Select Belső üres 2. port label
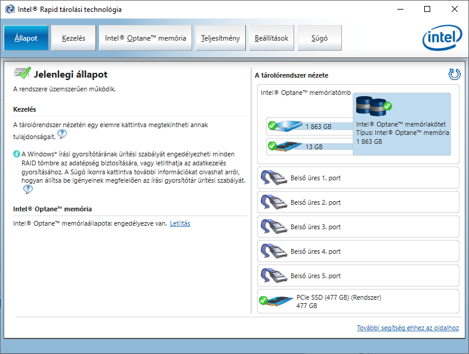 (x=316, y=202)
